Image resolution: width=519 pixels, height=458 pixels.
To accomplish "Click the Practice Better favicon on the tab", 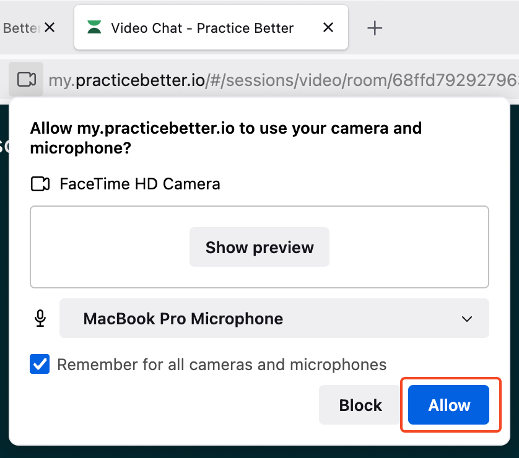I will [x=94, y=28].
